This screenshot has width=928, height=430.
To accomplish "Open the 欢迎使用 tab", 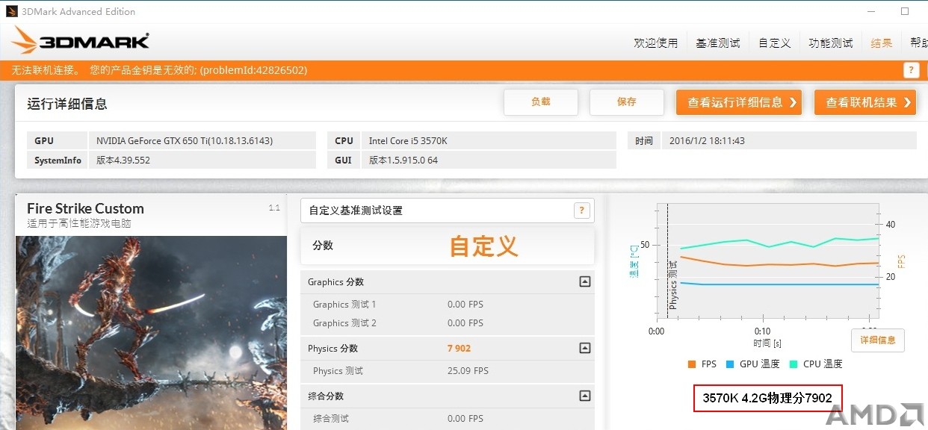I will pyautogui.click(x=656, y=43).
